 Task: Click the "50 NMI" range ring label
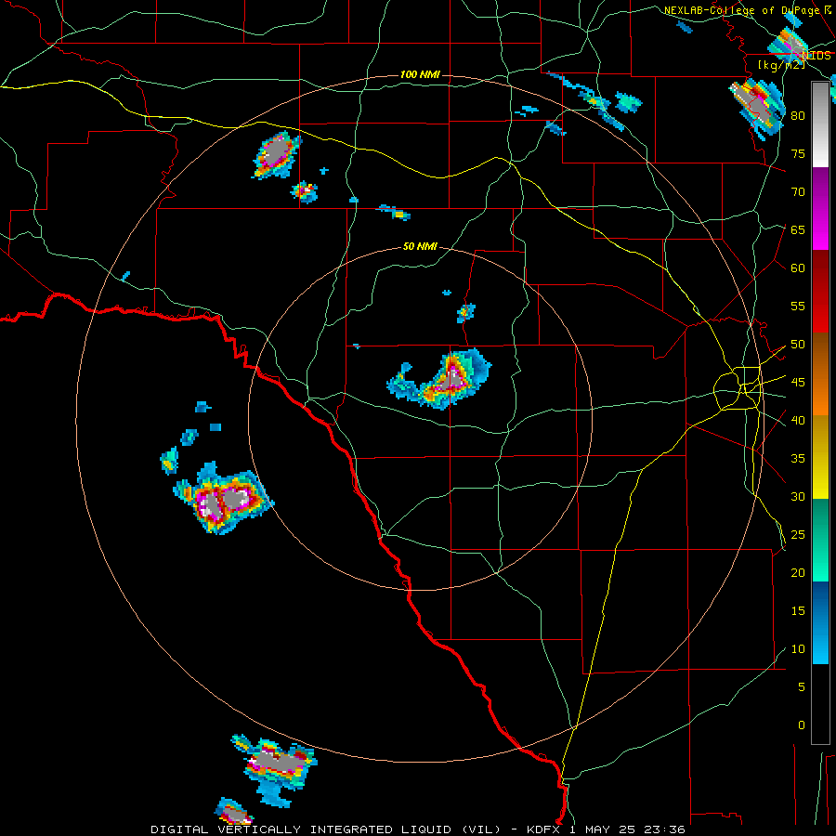(x=420, y=246)
